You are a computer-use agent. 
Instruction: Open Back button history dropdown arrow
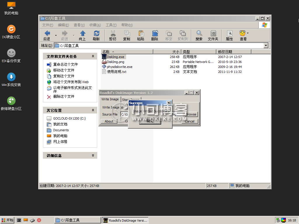point(56,35)
